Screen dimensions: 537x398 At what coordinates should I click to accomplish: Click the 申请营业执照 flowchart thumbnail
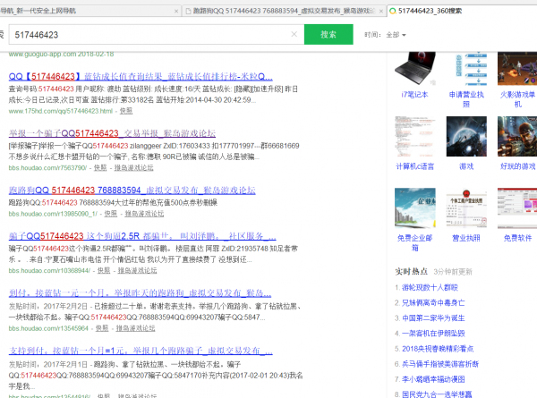pyautogui.click(x=466, y=69)
